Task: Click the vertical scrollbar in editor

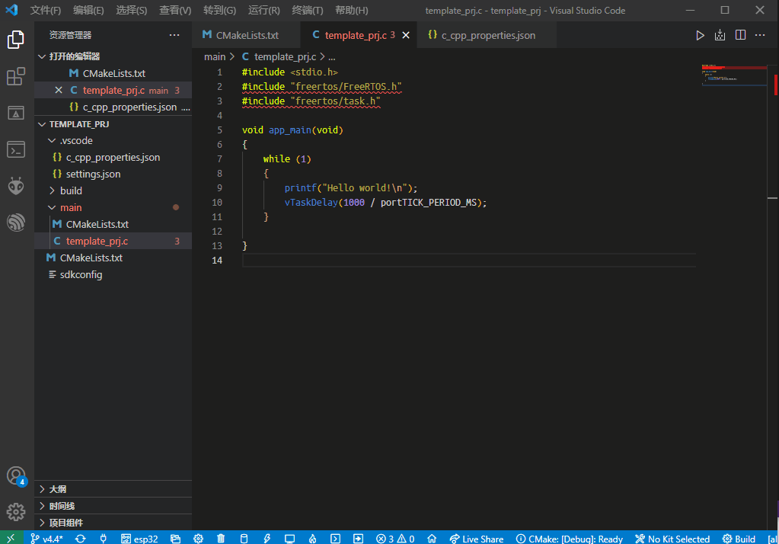Action: 773,297
